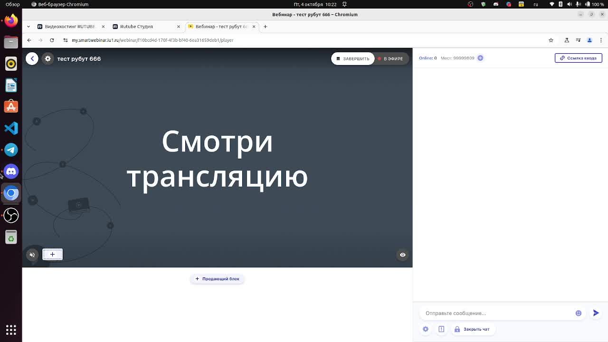Open media controls icon in toolbar
This screenshot has height=342, width=608.
point(578,40)
